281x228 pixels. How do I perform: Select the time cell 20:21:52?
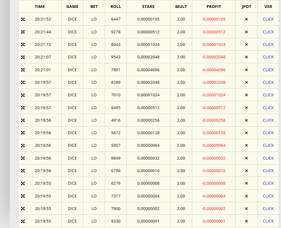pyautogui.click(x=43, y=19)
